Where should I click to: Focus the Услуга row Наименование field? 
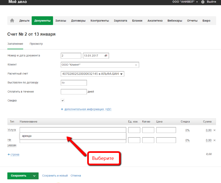[73, 130]
